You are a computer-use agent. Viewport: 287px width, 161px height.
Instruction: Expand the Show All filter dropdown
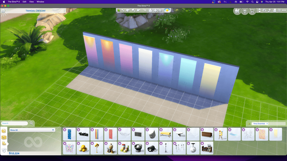point(53,130)
